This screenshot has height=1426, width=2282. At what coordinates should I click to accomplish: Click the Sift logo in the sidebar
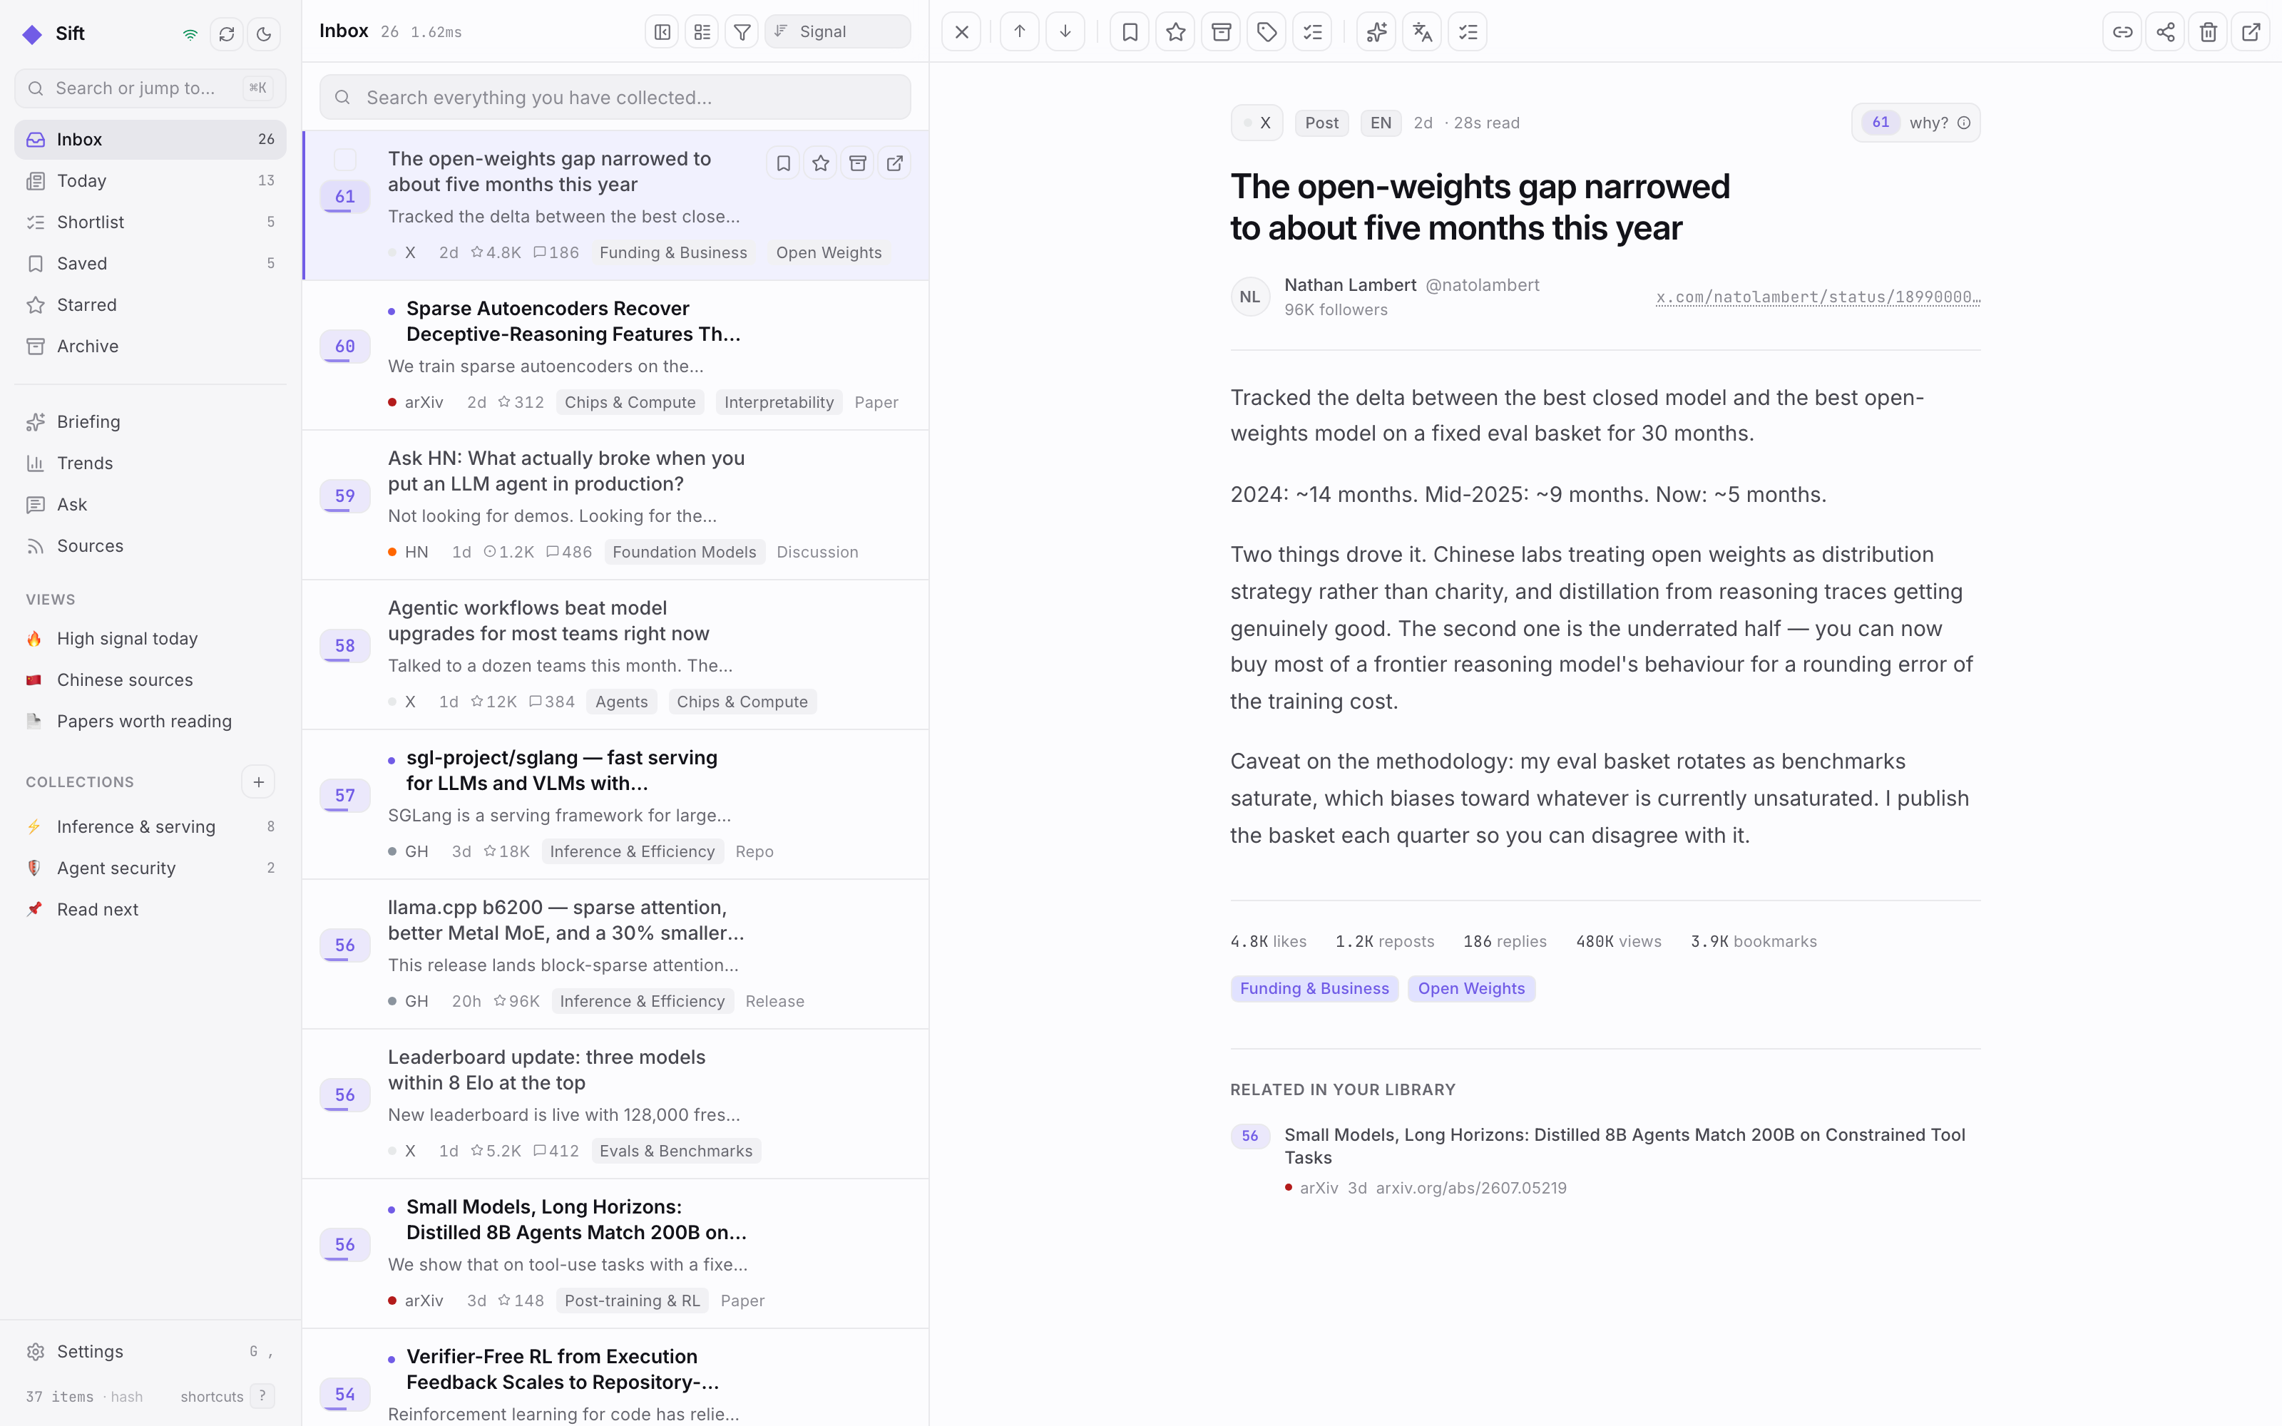[33, 34]
